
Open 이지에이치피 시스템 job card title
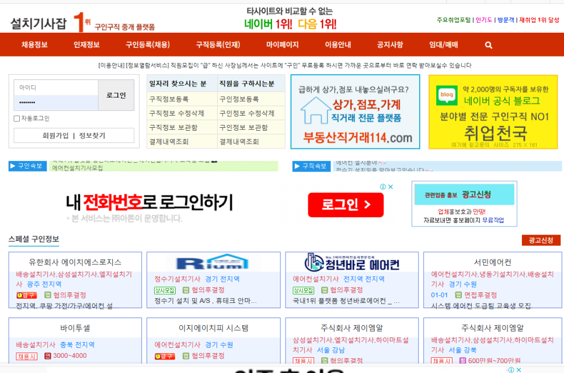(x=213, y=328)
